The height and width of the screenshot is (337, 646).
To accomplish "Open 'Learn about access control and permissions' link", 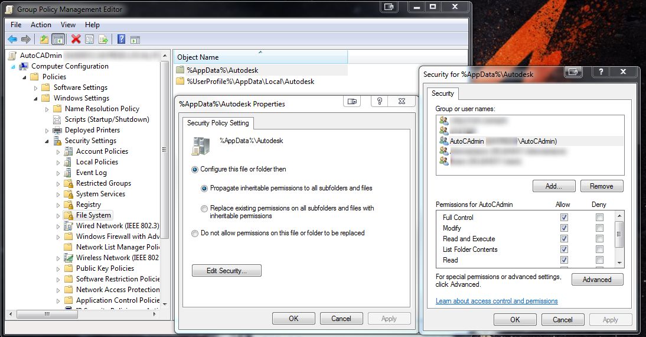I will [x=497, y=301].
